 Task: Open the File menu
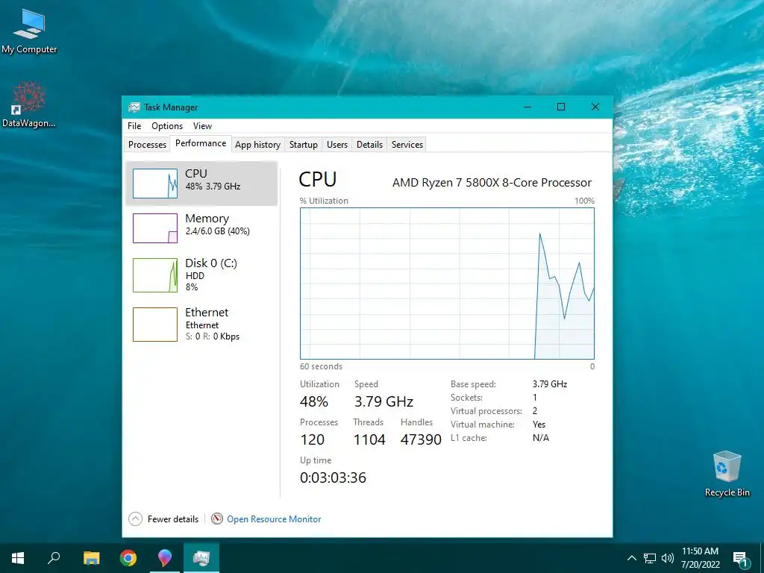coord(134,125)
